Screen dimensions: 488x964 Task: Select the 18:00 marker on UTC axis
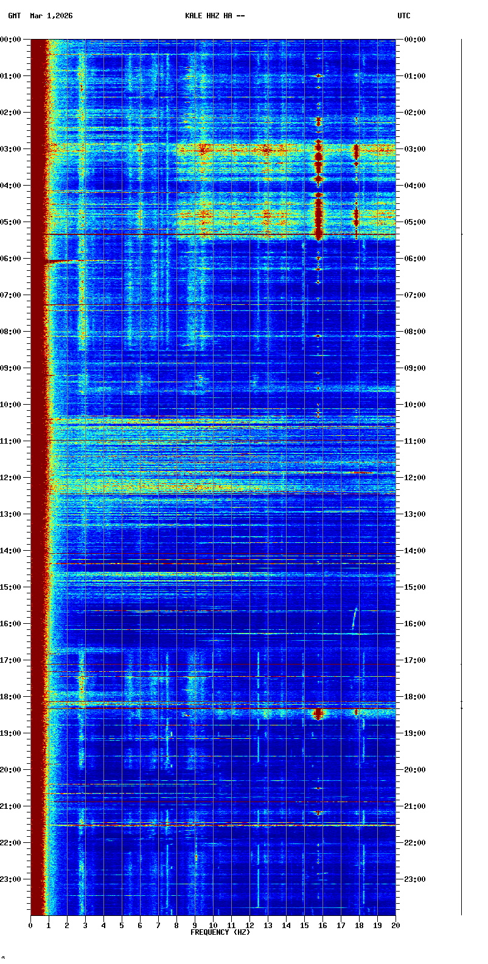(x=416, y=697)
